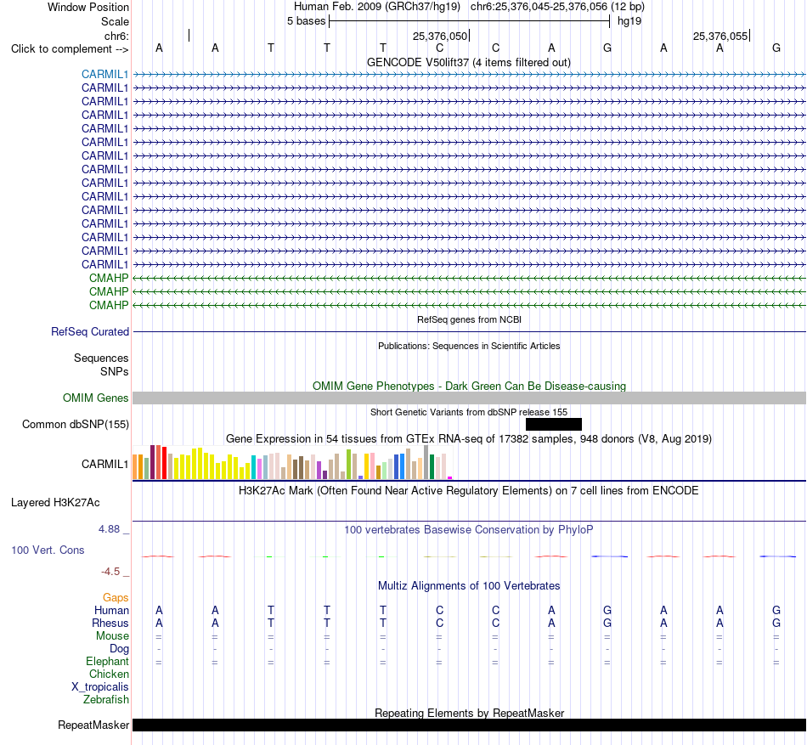Select the black dbSNP variant block

pos(554,424)
